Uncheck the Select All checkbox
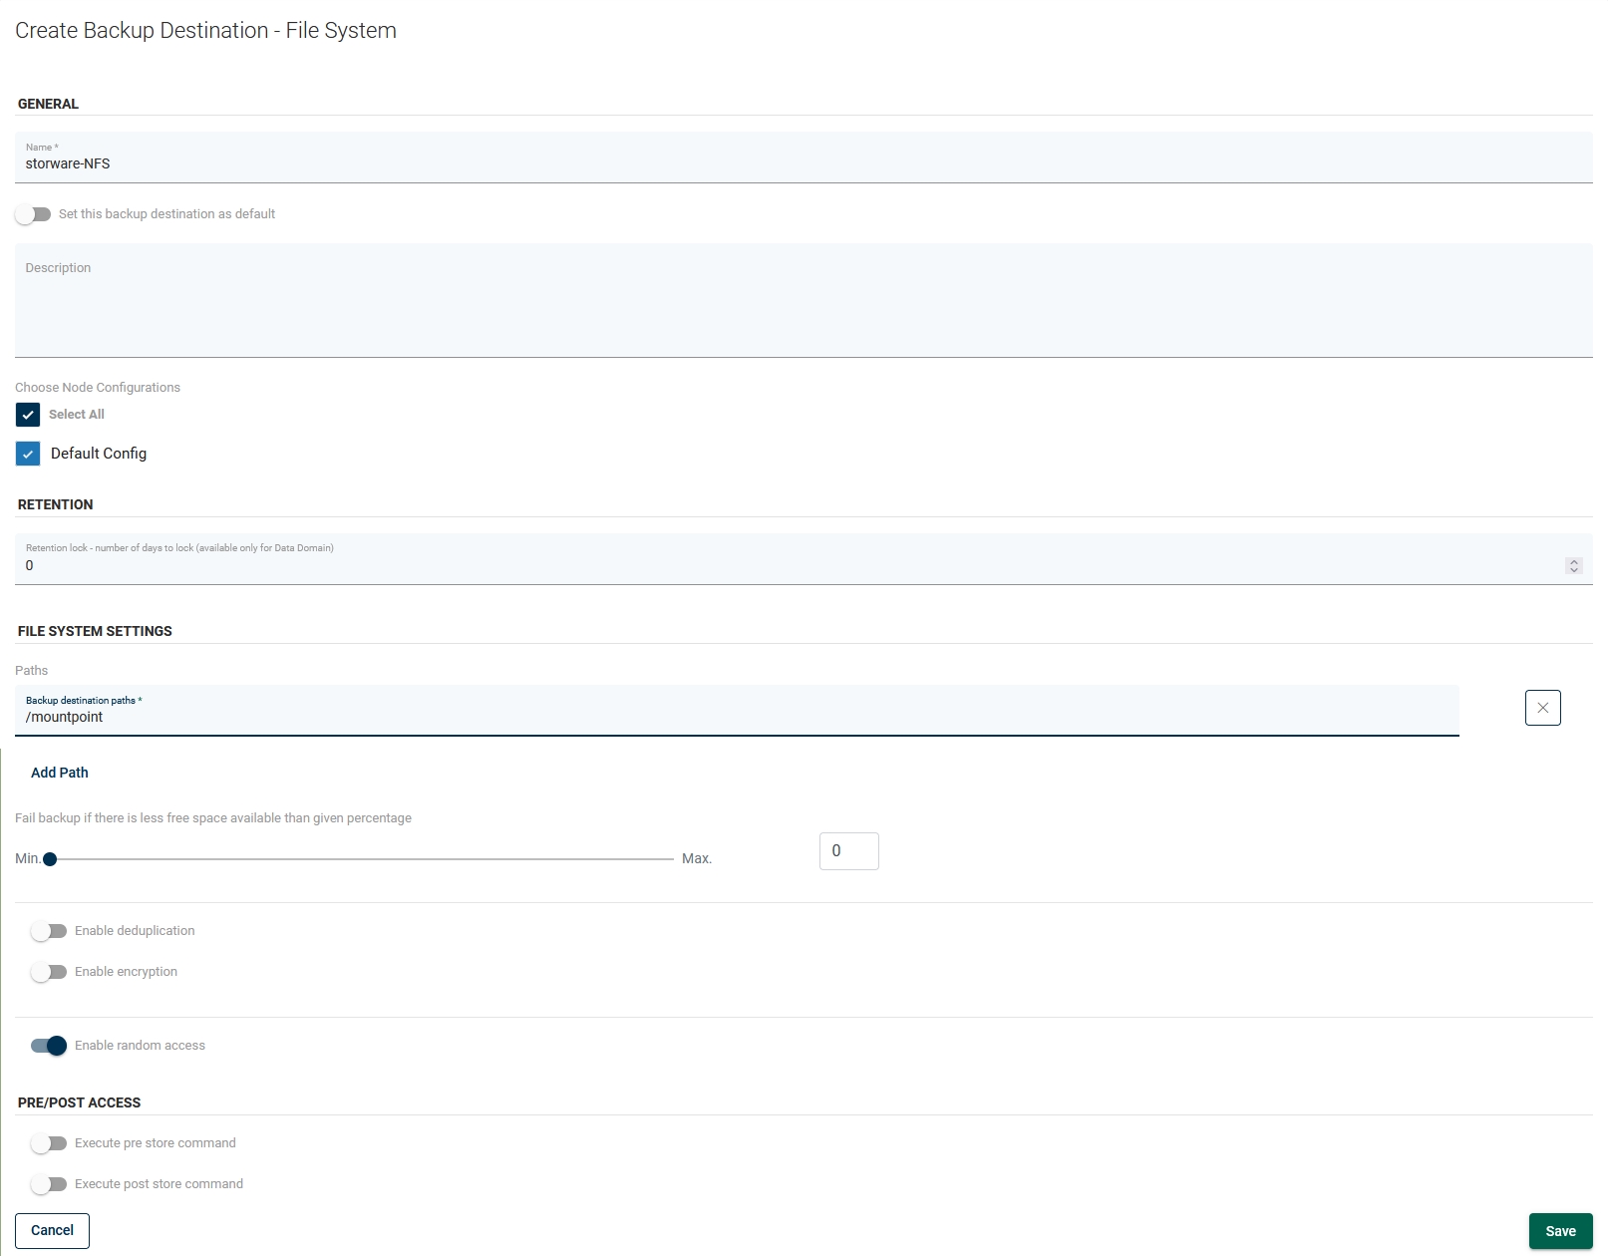This screenshot has width=1608, height=1256. tap(28, 415)
